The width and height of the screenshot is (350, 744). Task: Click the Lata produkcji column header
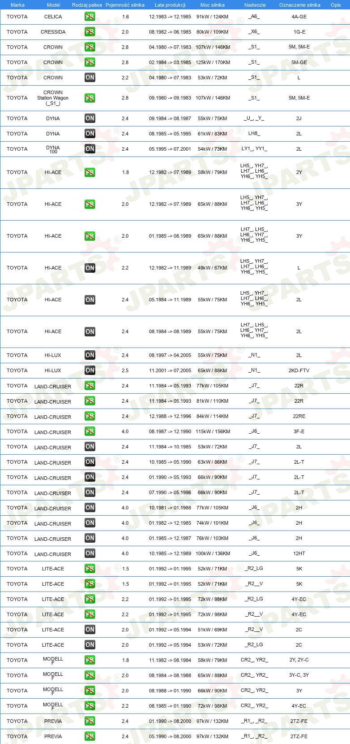170,5
